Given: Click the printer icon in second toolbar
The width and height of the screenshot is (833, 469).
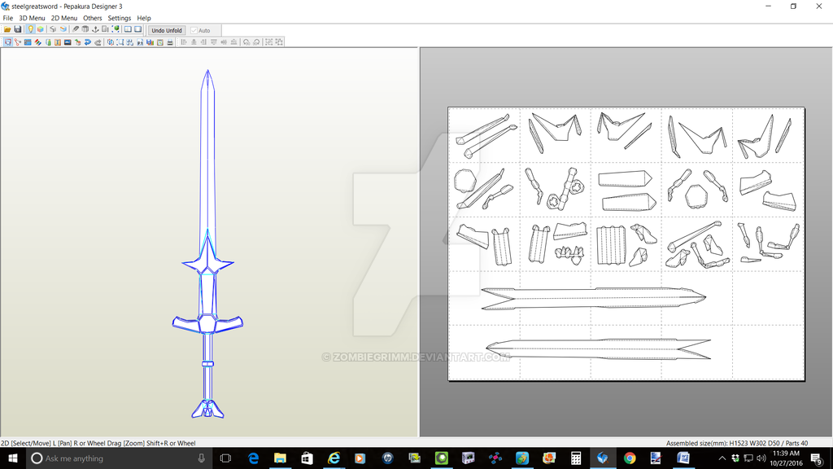Looking at the screenshot, I should pos(170,42).
